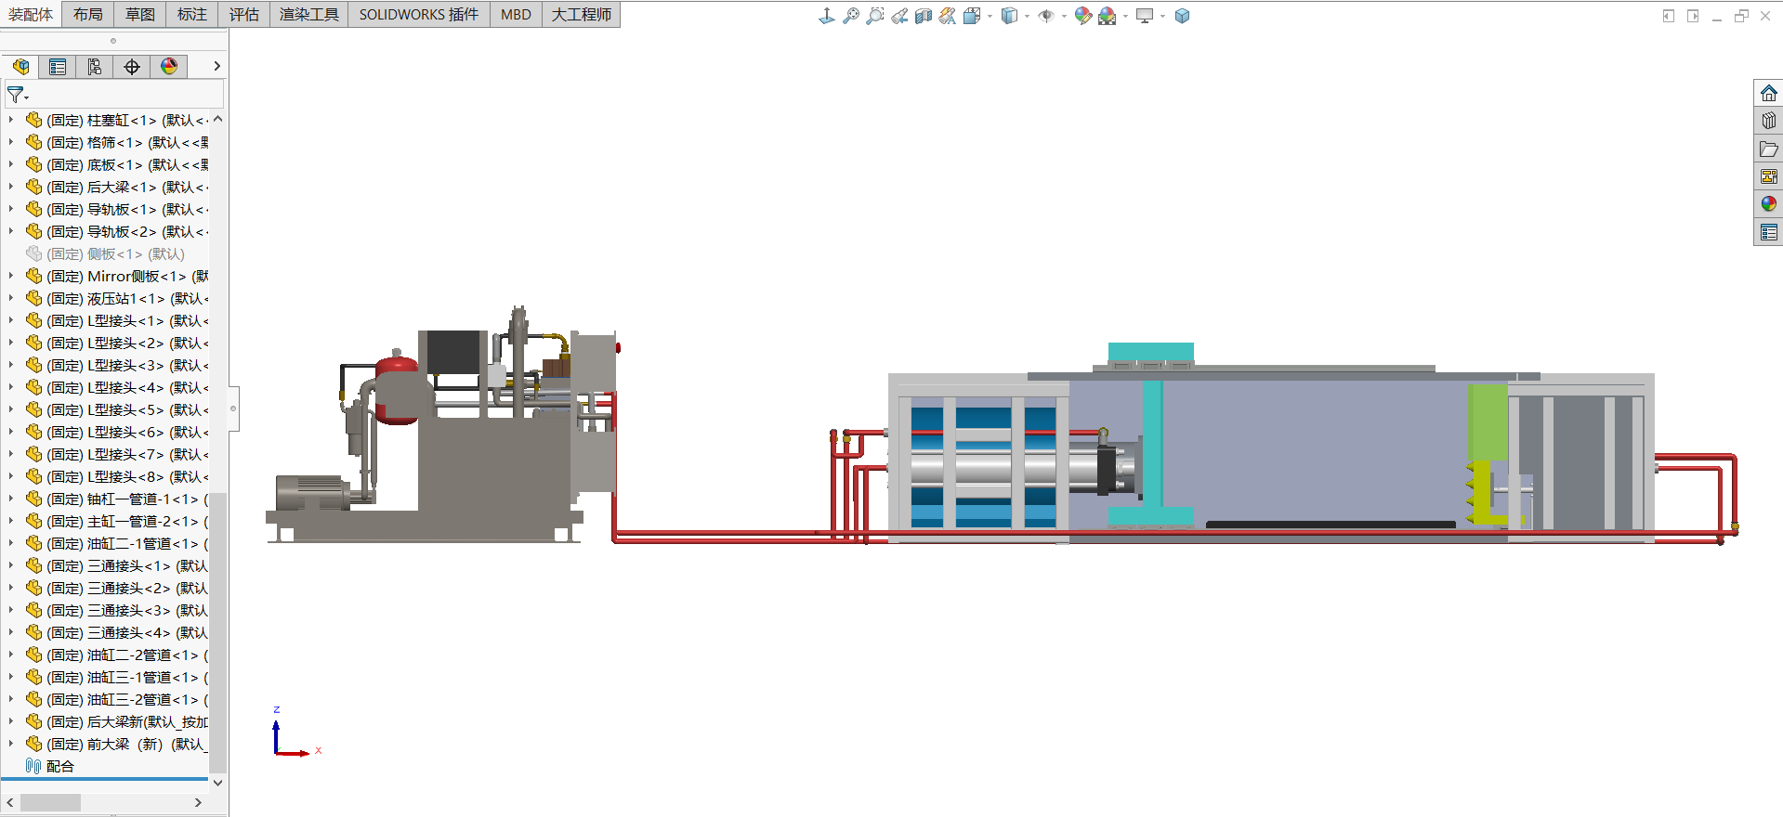
Task: Click the expand-left-panel window icon
Action: [1668, 16]
